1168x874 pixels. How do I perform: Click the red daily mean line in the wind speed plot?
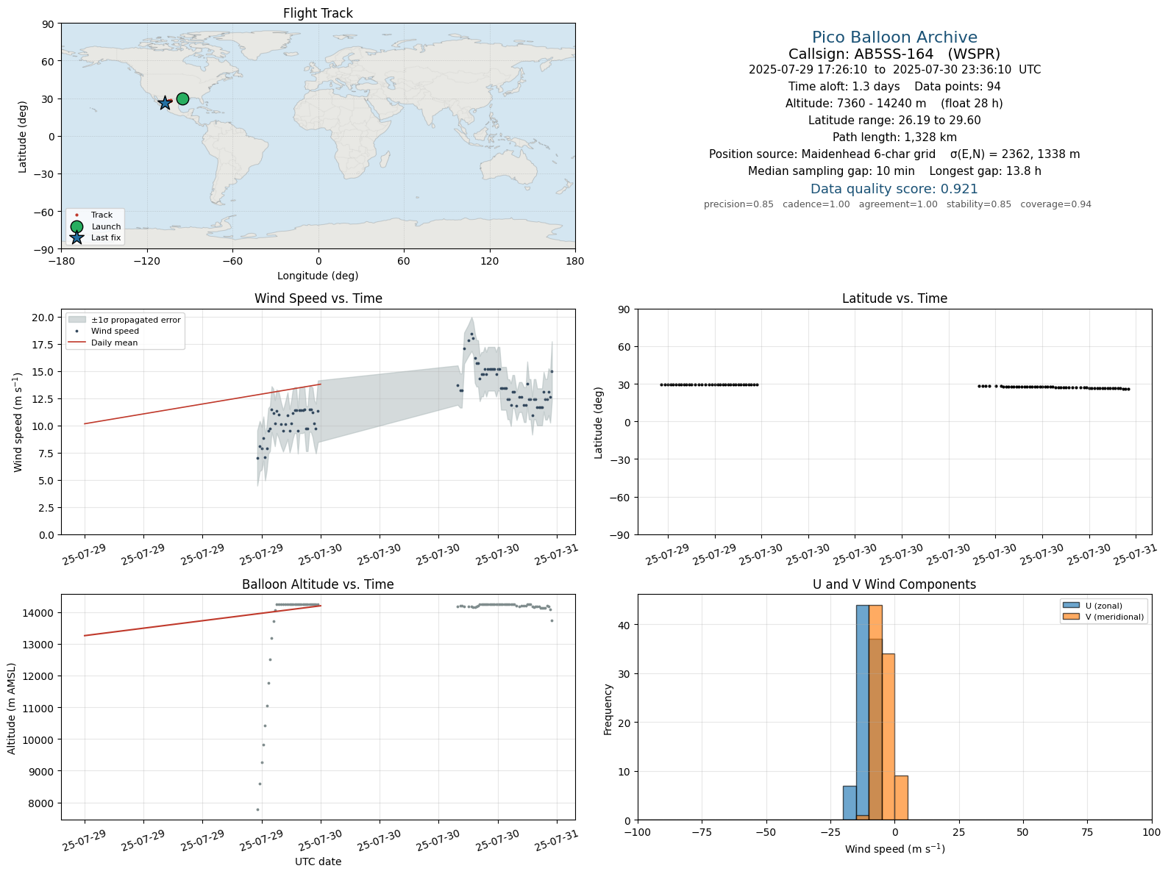(202, 404)
